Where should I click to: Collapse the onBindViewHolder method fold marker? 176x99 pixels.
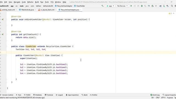(x=6, y=20)
